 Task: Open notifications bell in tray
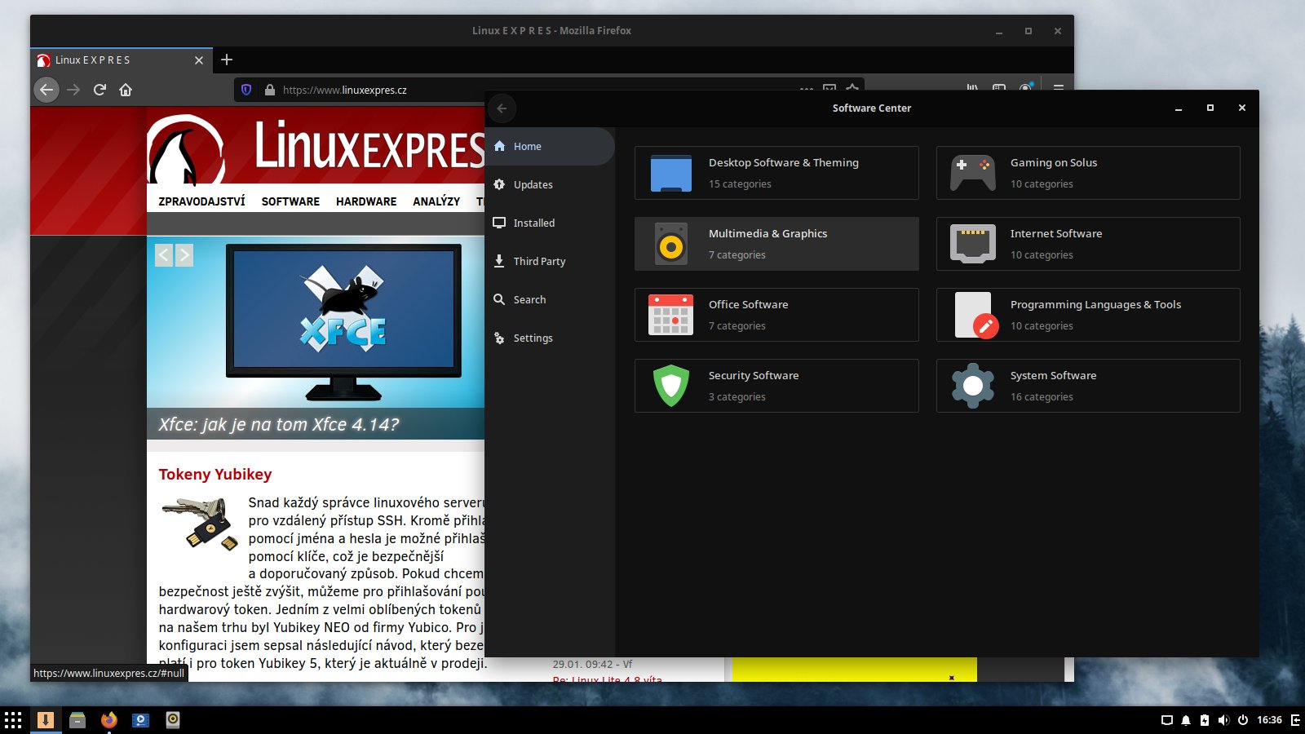1186,720
